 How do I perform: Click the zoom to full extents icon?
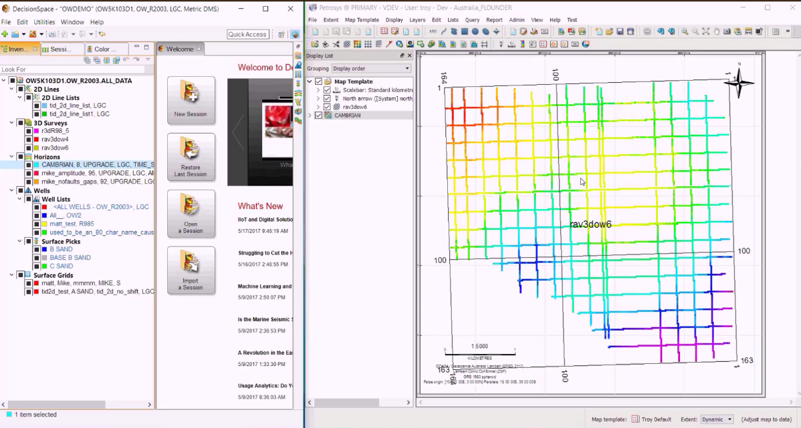705,31
